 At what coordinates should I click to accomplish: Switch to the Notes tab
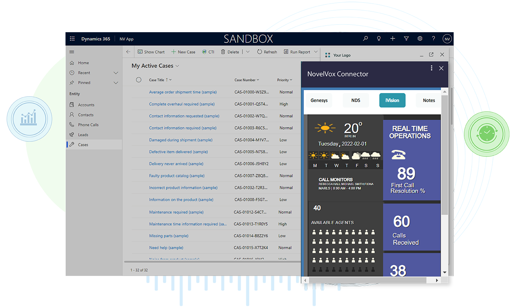coord(428,100)
